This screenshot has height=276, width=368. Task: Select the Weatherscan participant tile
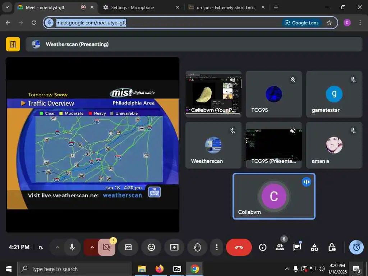(x=213, y=145)
